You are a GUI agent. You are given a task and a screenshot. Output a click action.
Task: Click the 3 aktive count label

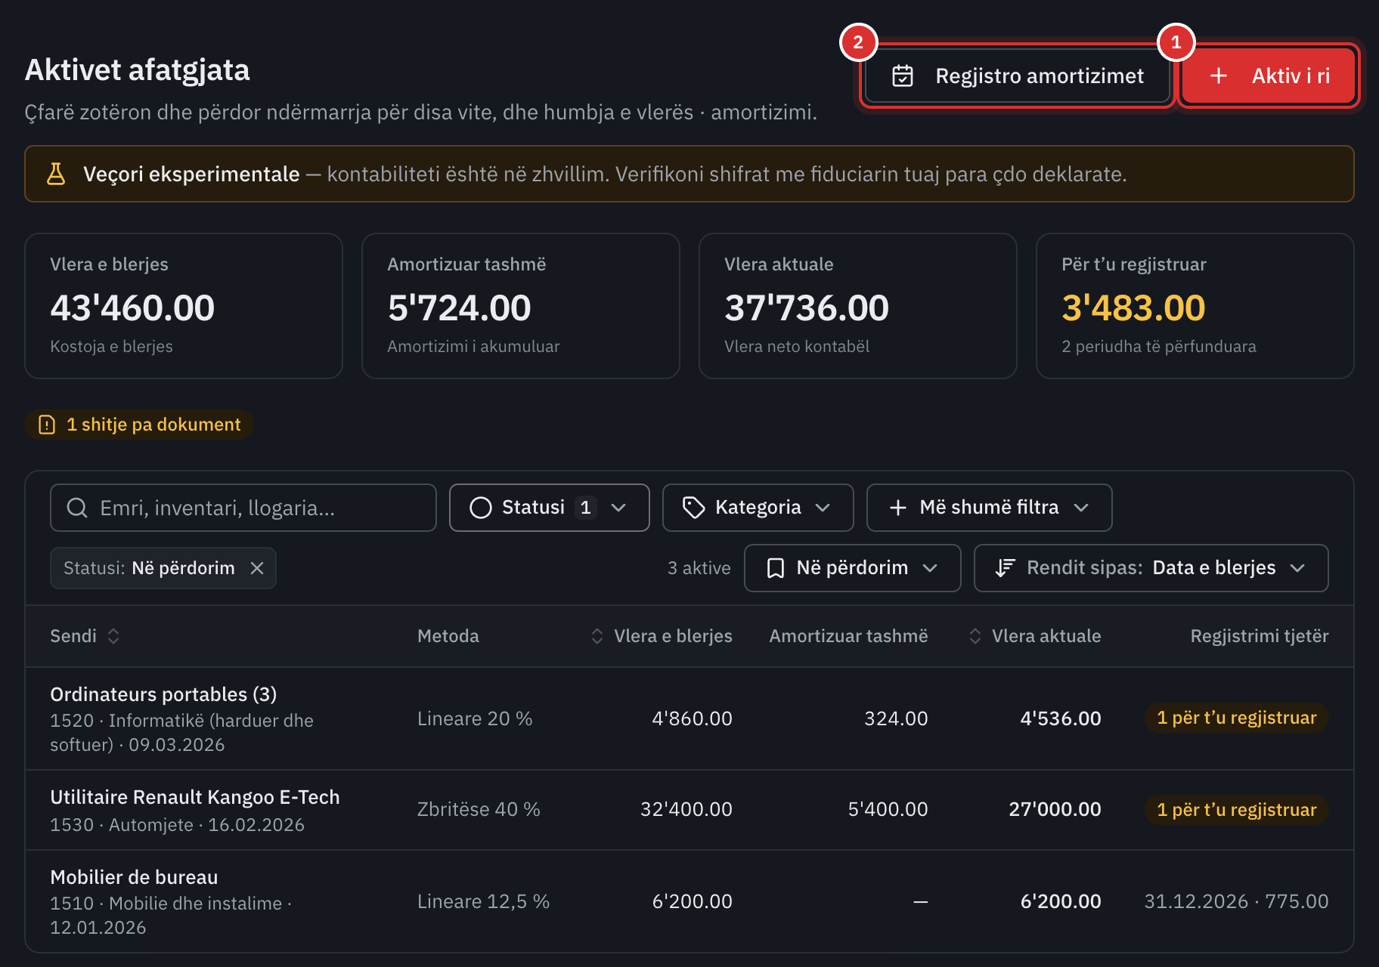point(699,568)
